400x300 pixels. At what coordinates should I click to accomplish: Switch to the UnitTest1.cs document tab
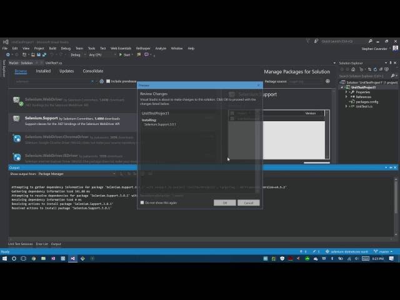[54, 62]
